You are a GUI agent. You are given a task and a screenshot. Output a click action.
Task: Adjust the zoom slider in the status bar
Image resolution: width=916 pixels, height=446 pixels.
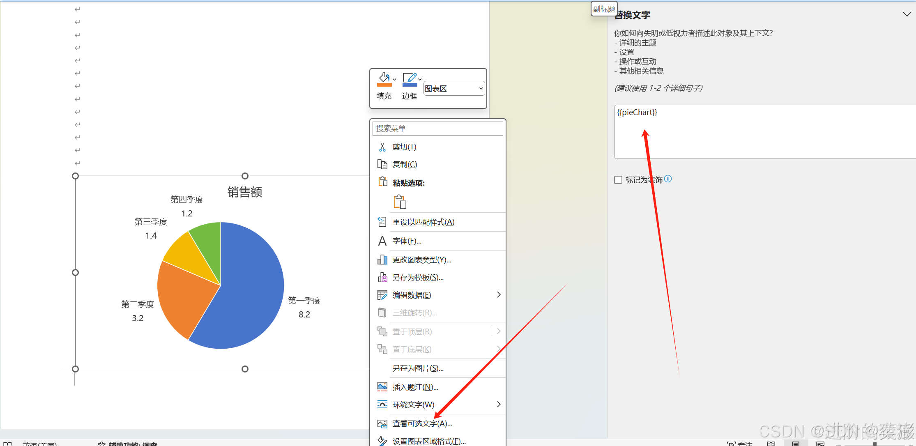pos(875,444)
